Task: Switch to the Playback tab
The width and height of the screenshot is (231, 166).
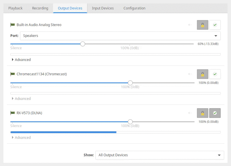Action: point(15,8)
